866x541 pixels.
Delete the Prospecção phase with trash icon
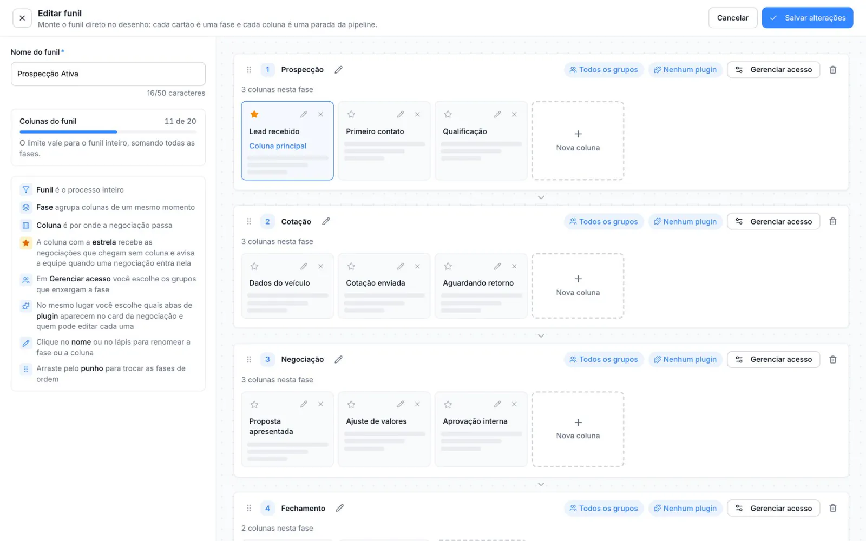tap(833, 70)
